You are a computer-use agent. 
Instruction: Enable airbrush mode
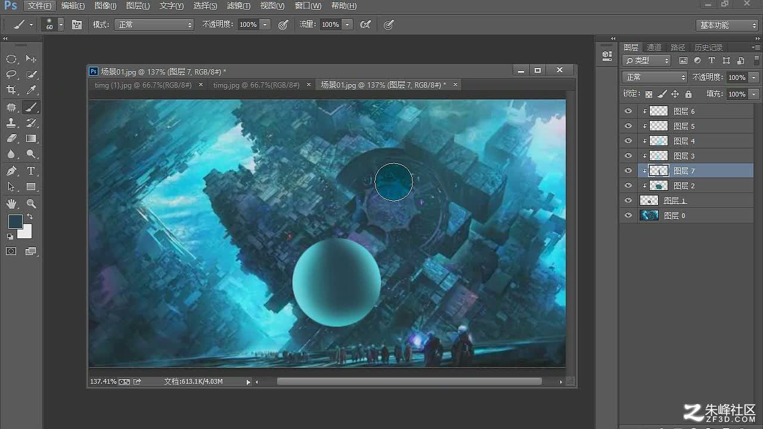click(x=365, y=24)
